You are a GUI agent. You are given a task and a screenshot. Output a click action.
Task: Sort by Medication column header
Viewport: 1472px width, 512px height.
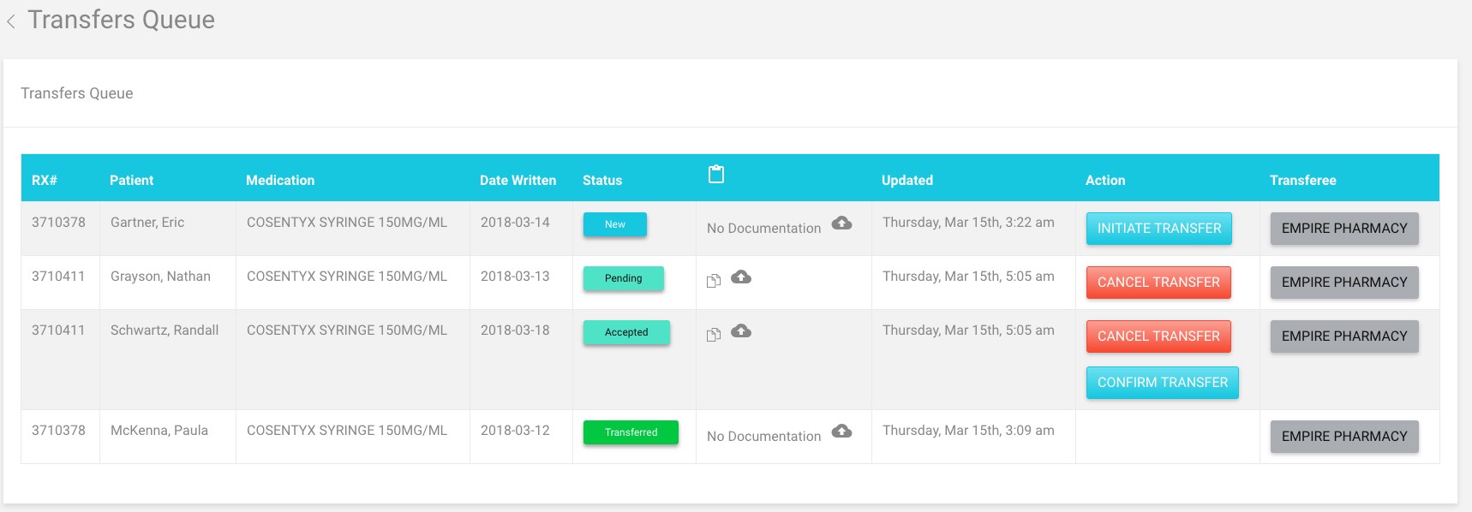point(280,181)
